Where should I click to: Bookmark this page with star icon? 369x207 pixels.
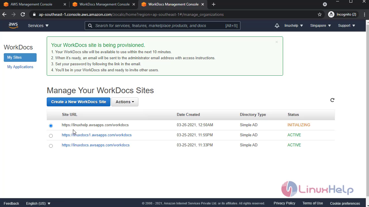point(319,14)
